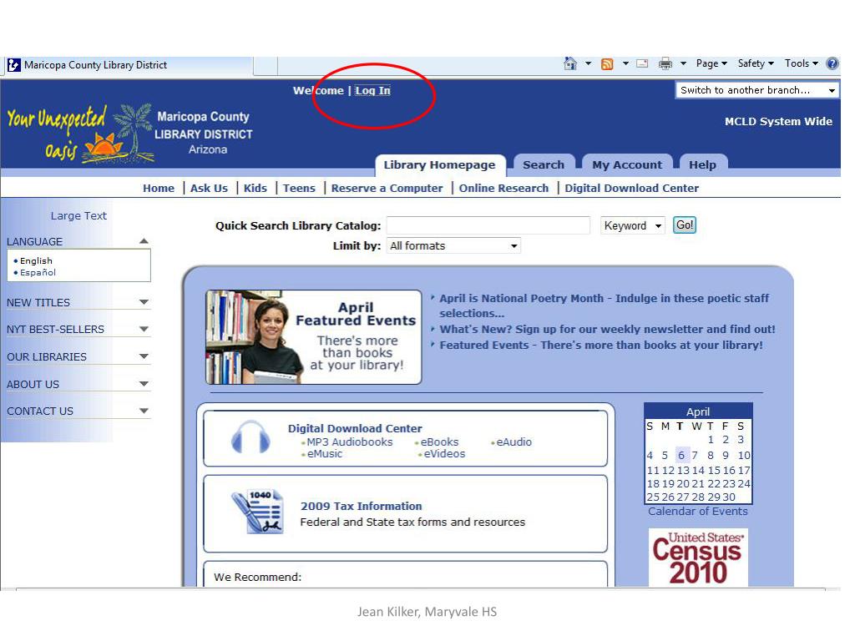
Task: Open the What's New newsletter link
Action: [x=608, y=329]
